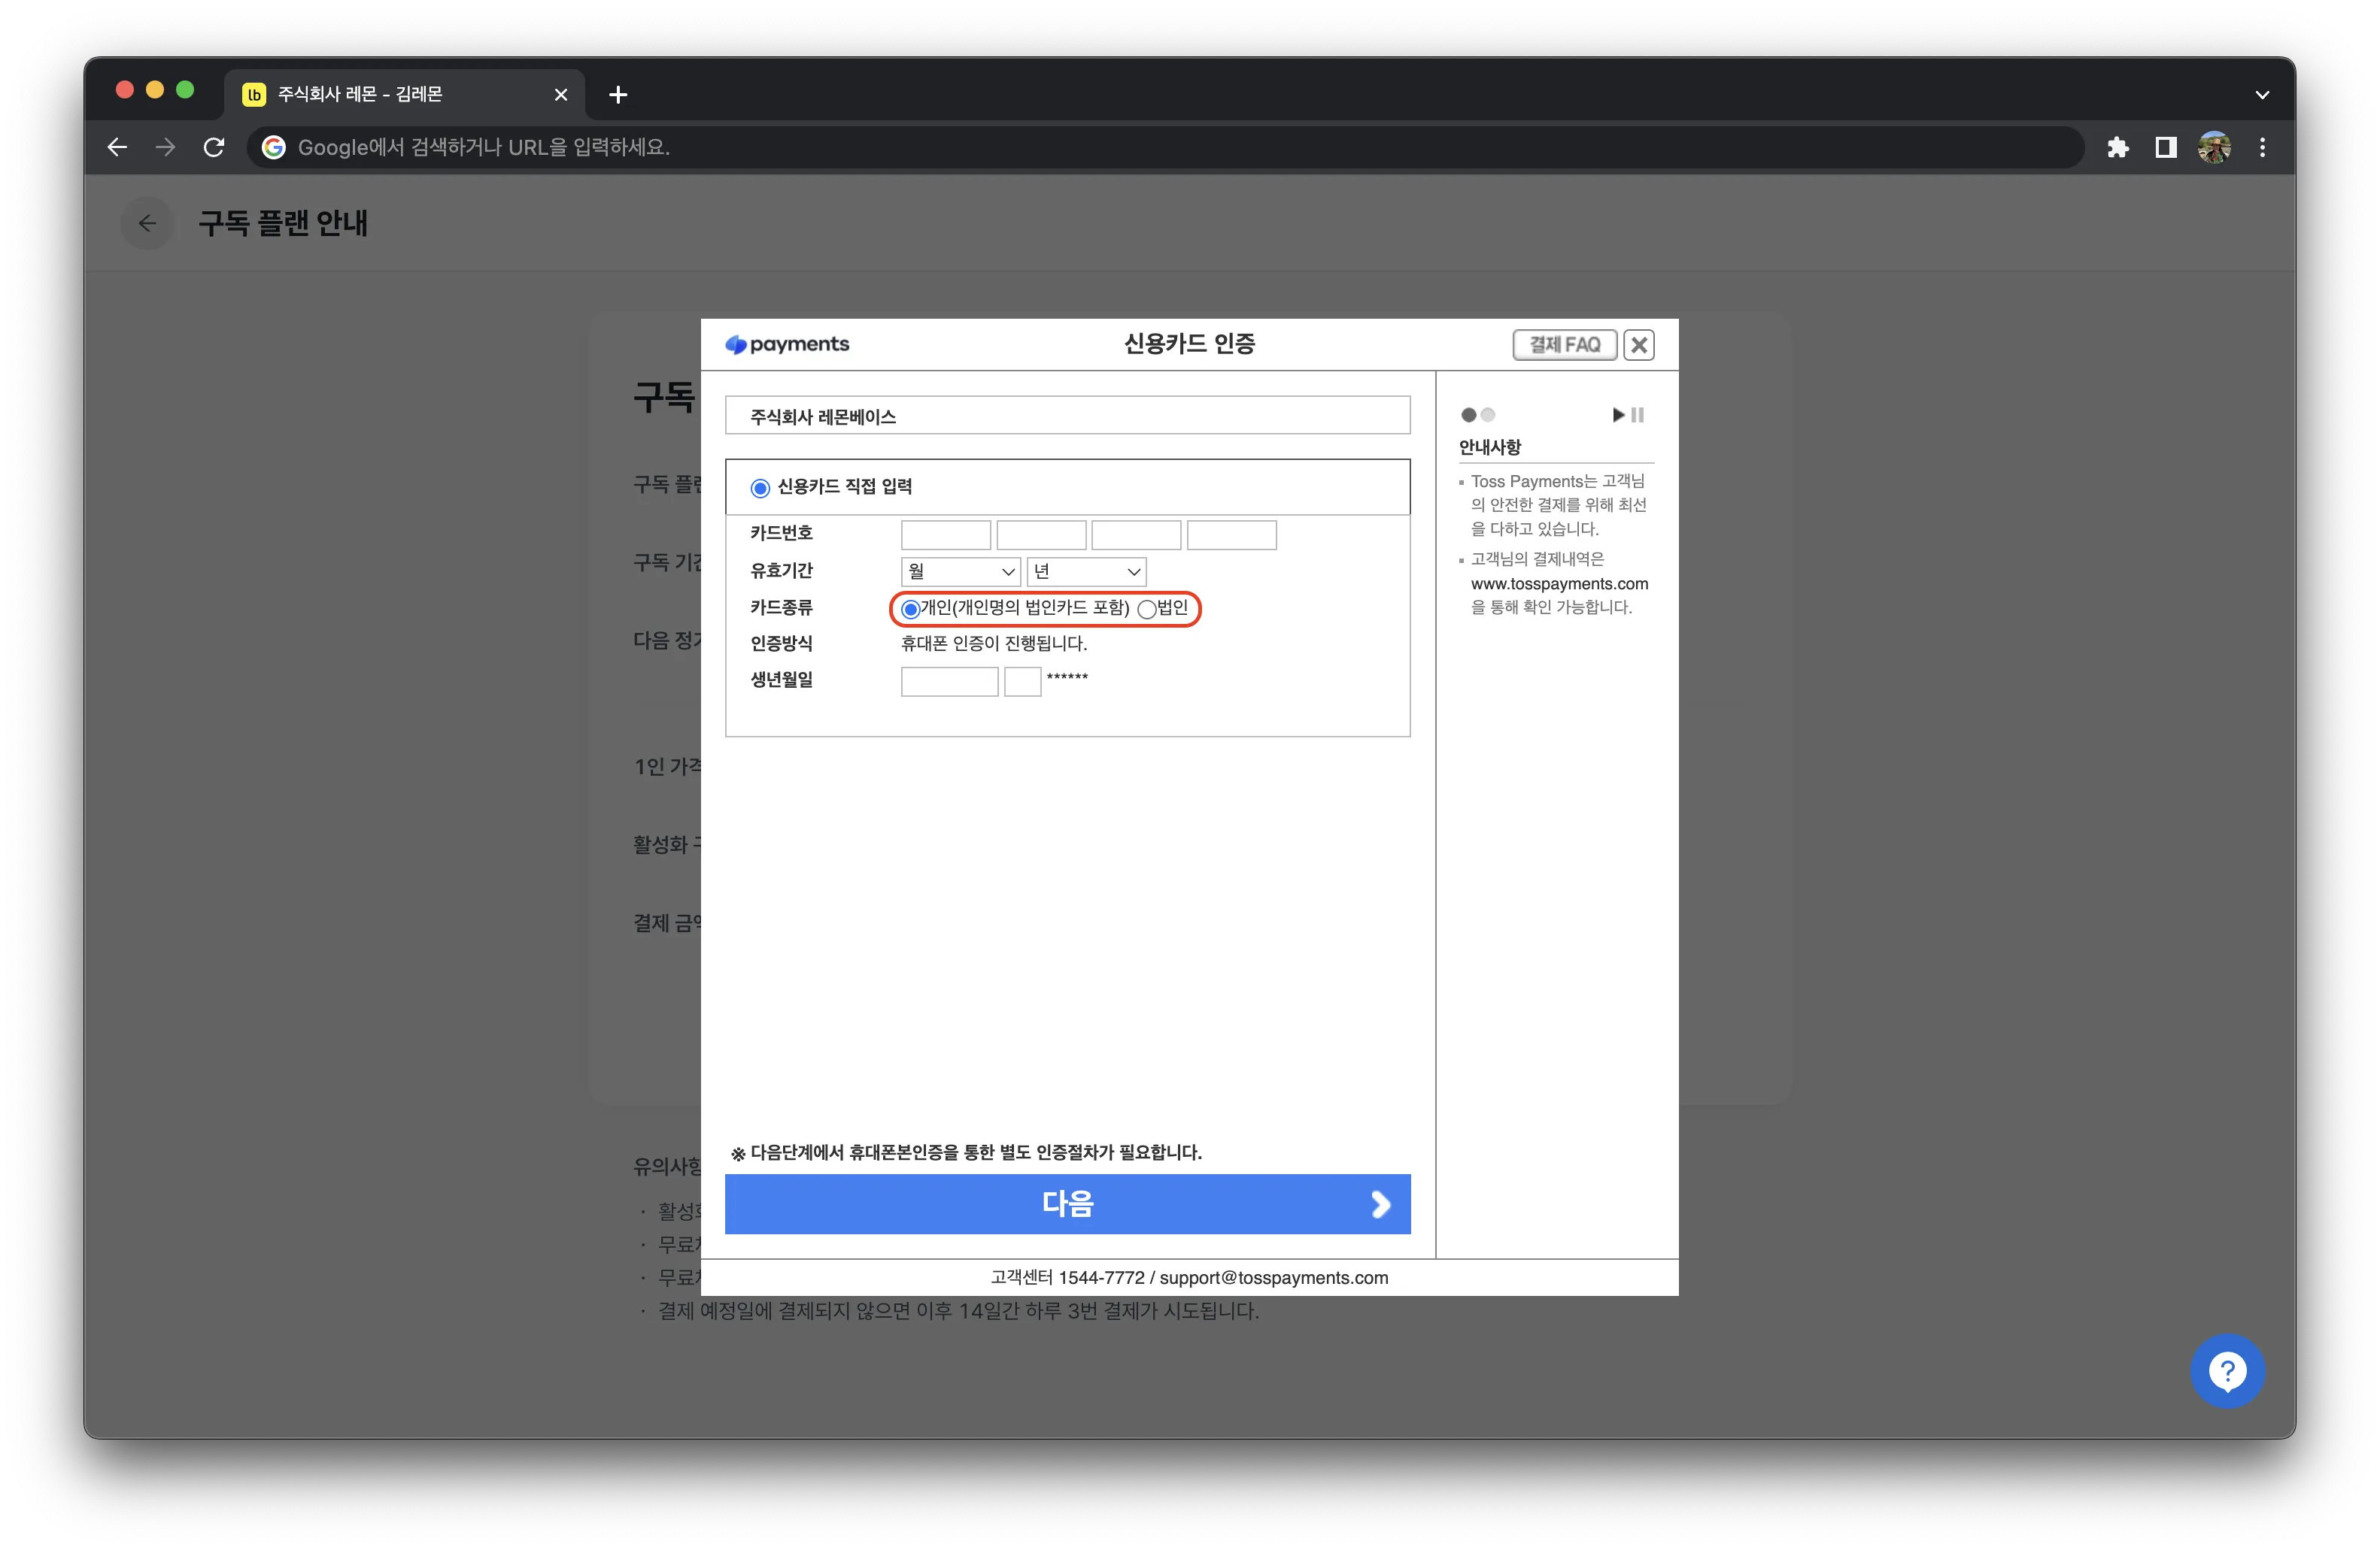This screenshot has height=1550, width=2380.
Task: Click the third card number field
Action: point(1136,534)
